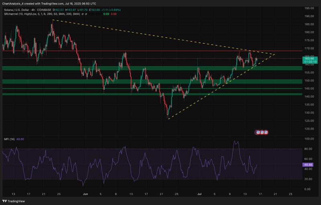Open the SRchannel indicator legend
321x205 pixels.
click(x=32, y=14)
